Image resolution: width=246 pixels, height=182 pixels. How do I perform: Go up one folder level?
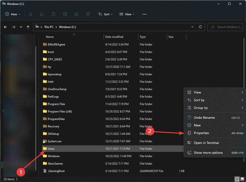[x=28, y=27]
